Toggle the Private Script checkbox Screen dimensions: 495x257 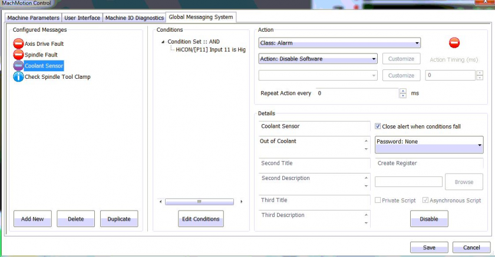click(378, 201)
